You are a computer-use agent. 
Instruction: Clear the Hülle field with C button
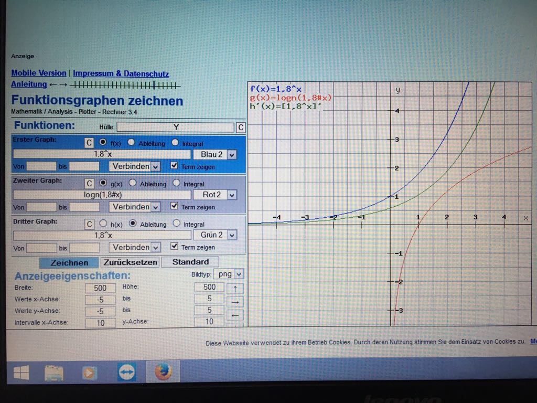(x=240, y=128)
